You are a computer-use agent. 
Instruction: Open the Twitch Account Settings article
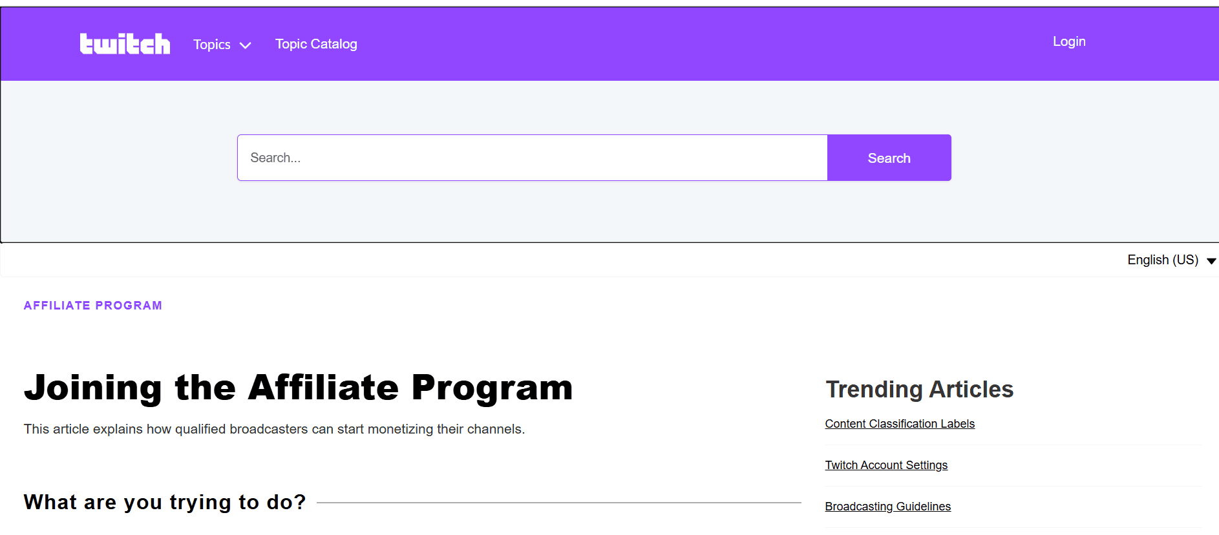886,465
